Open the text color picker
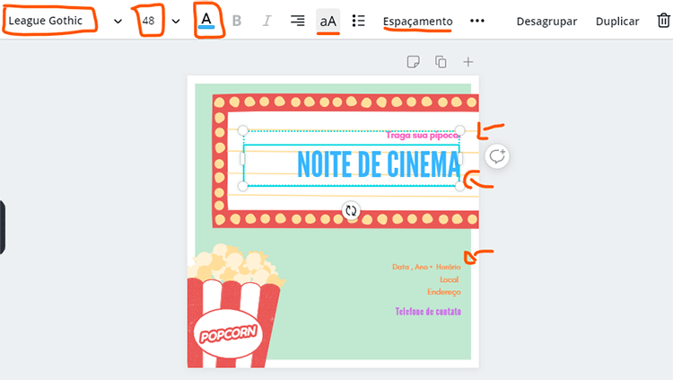 coord(207,20)
